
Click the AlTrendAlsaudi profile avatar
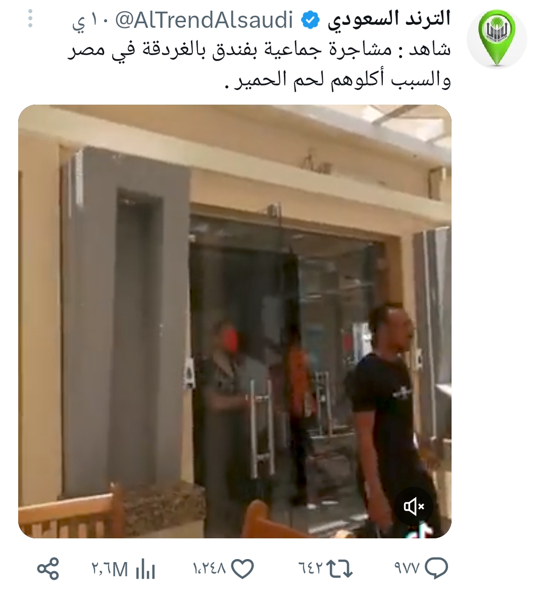coord(497,38)
